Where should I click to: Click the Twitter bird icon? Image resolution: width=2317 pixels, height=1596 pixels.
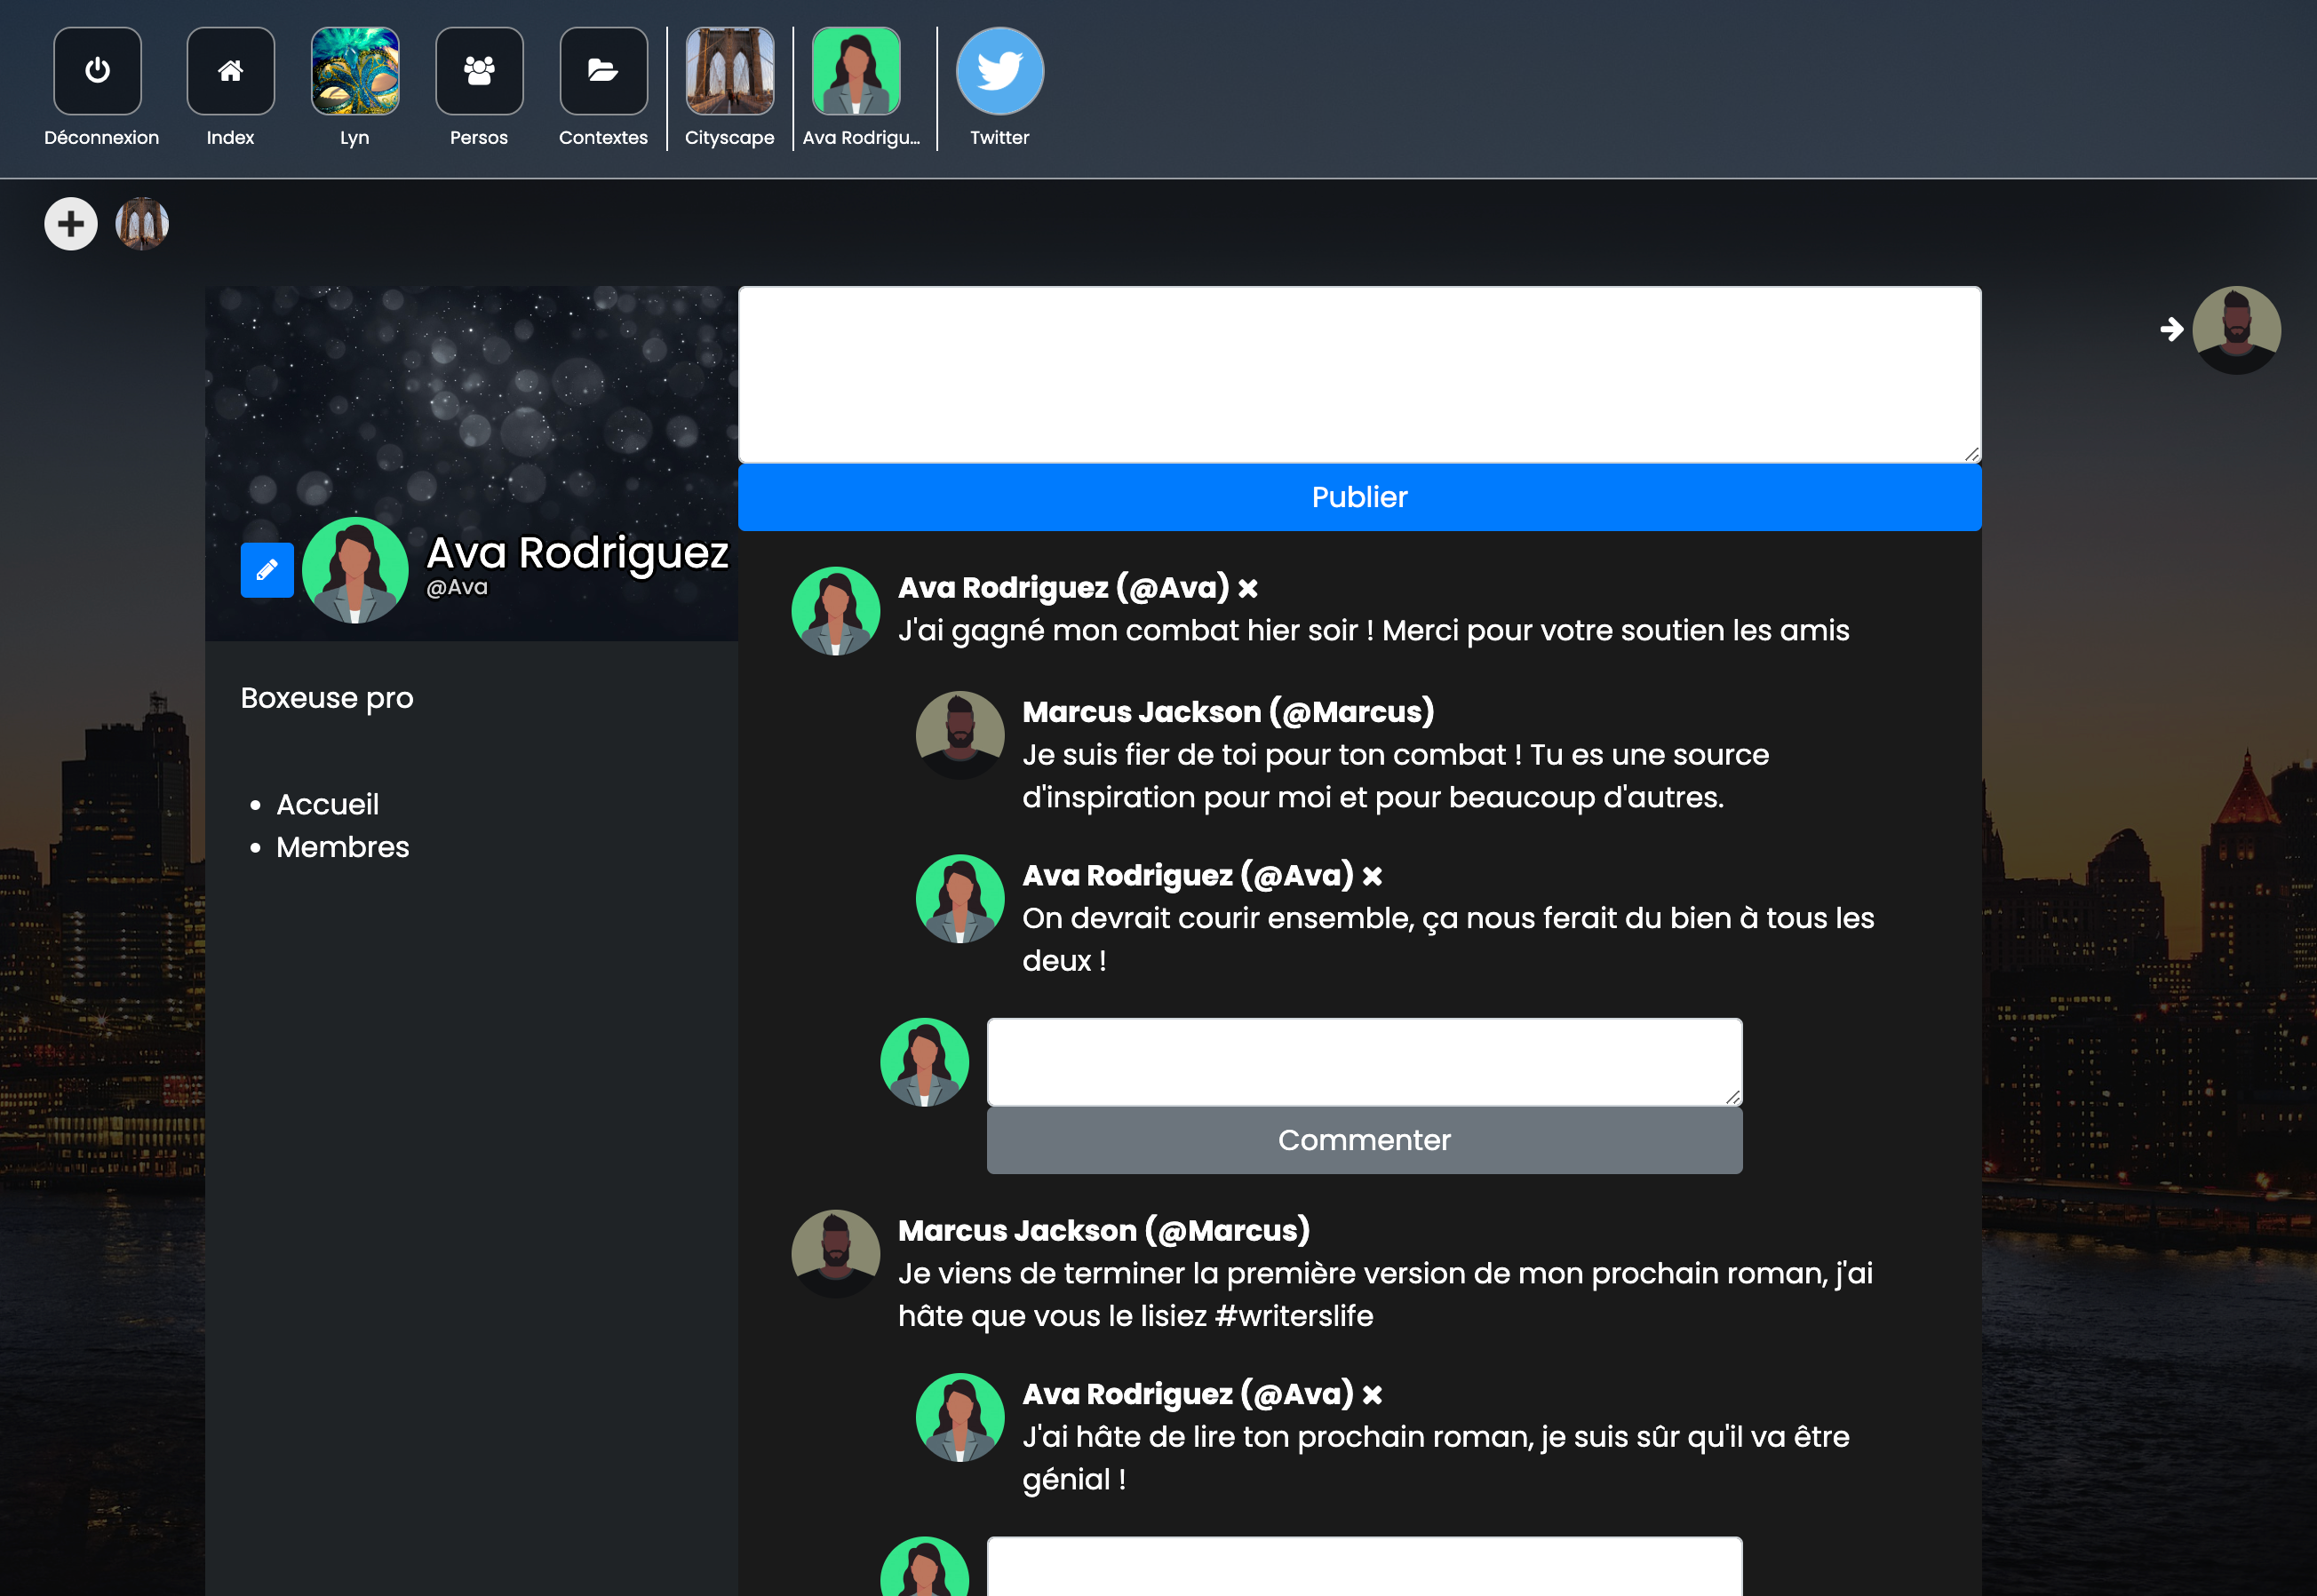click(999, 71)
